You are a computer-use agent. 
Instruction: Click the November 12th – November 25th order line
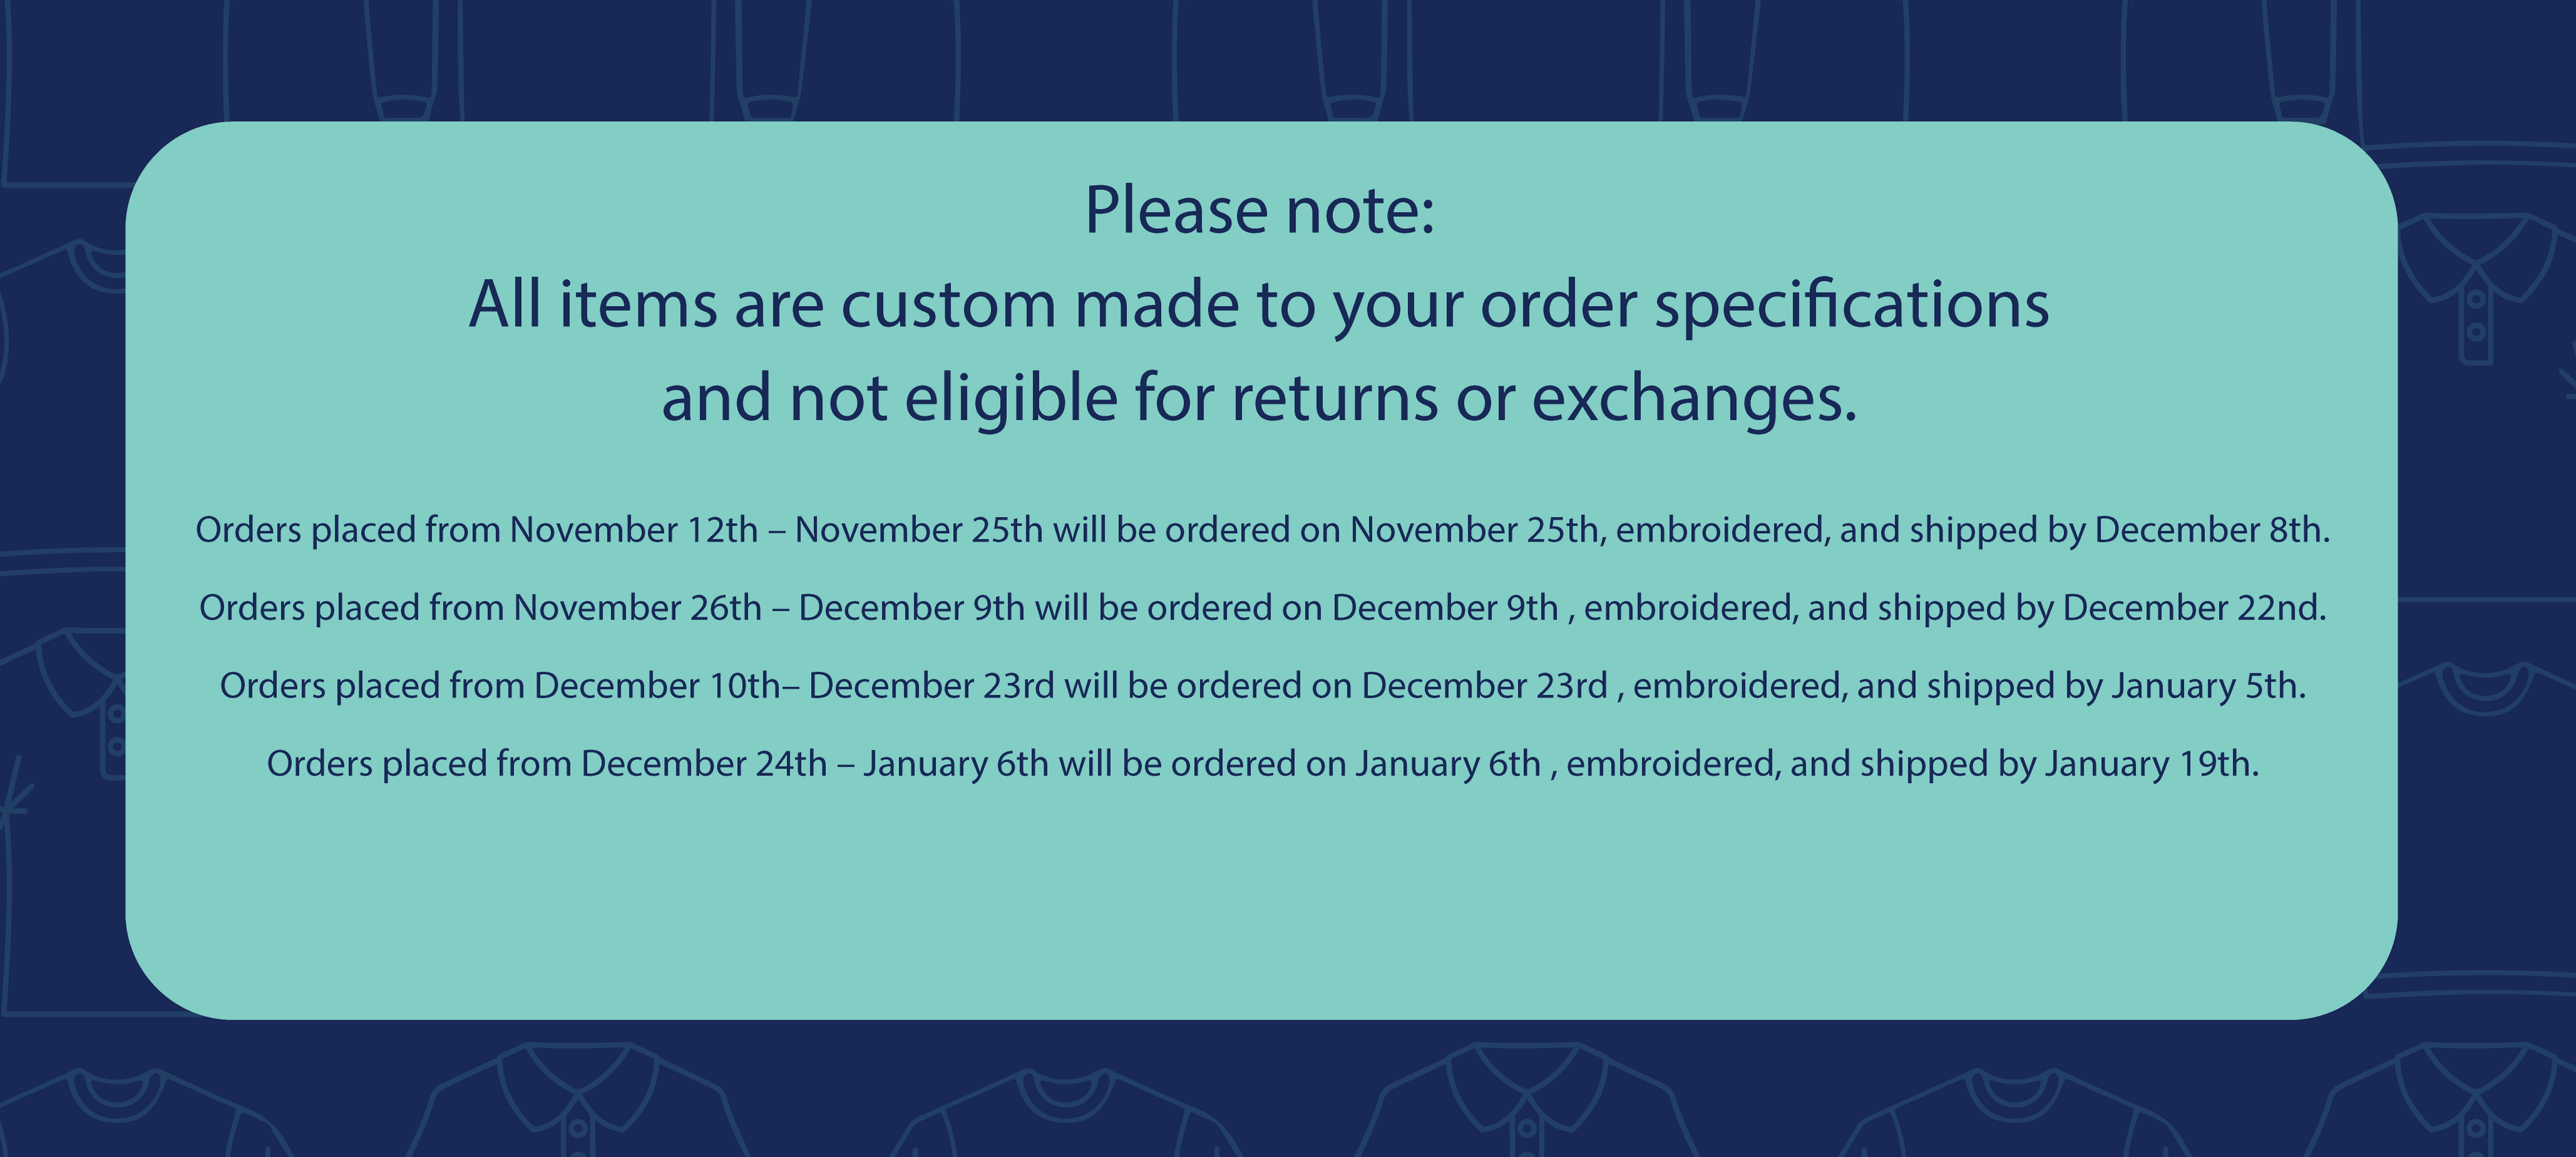click(1262, 530)
